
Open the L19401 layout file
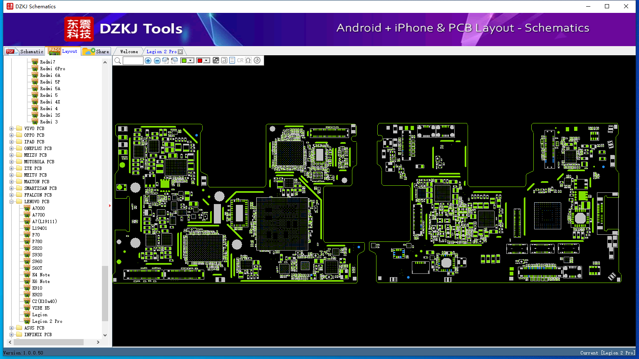click(x=40, y=228)
